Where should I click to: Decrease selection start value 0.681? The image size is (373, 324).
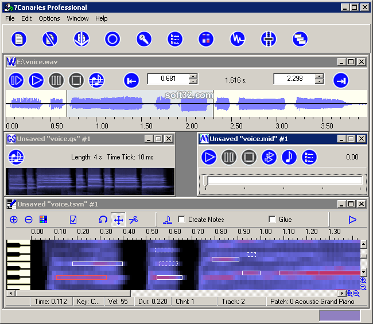[193, 81]
